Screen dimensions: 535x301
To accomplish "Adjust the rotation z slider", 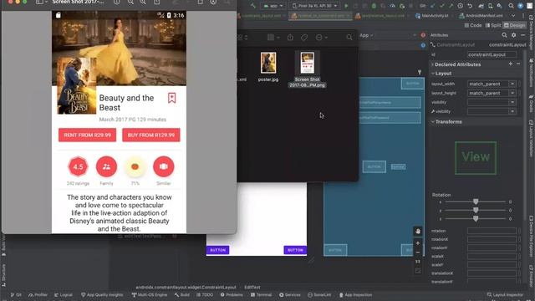I will coord(476,219).
